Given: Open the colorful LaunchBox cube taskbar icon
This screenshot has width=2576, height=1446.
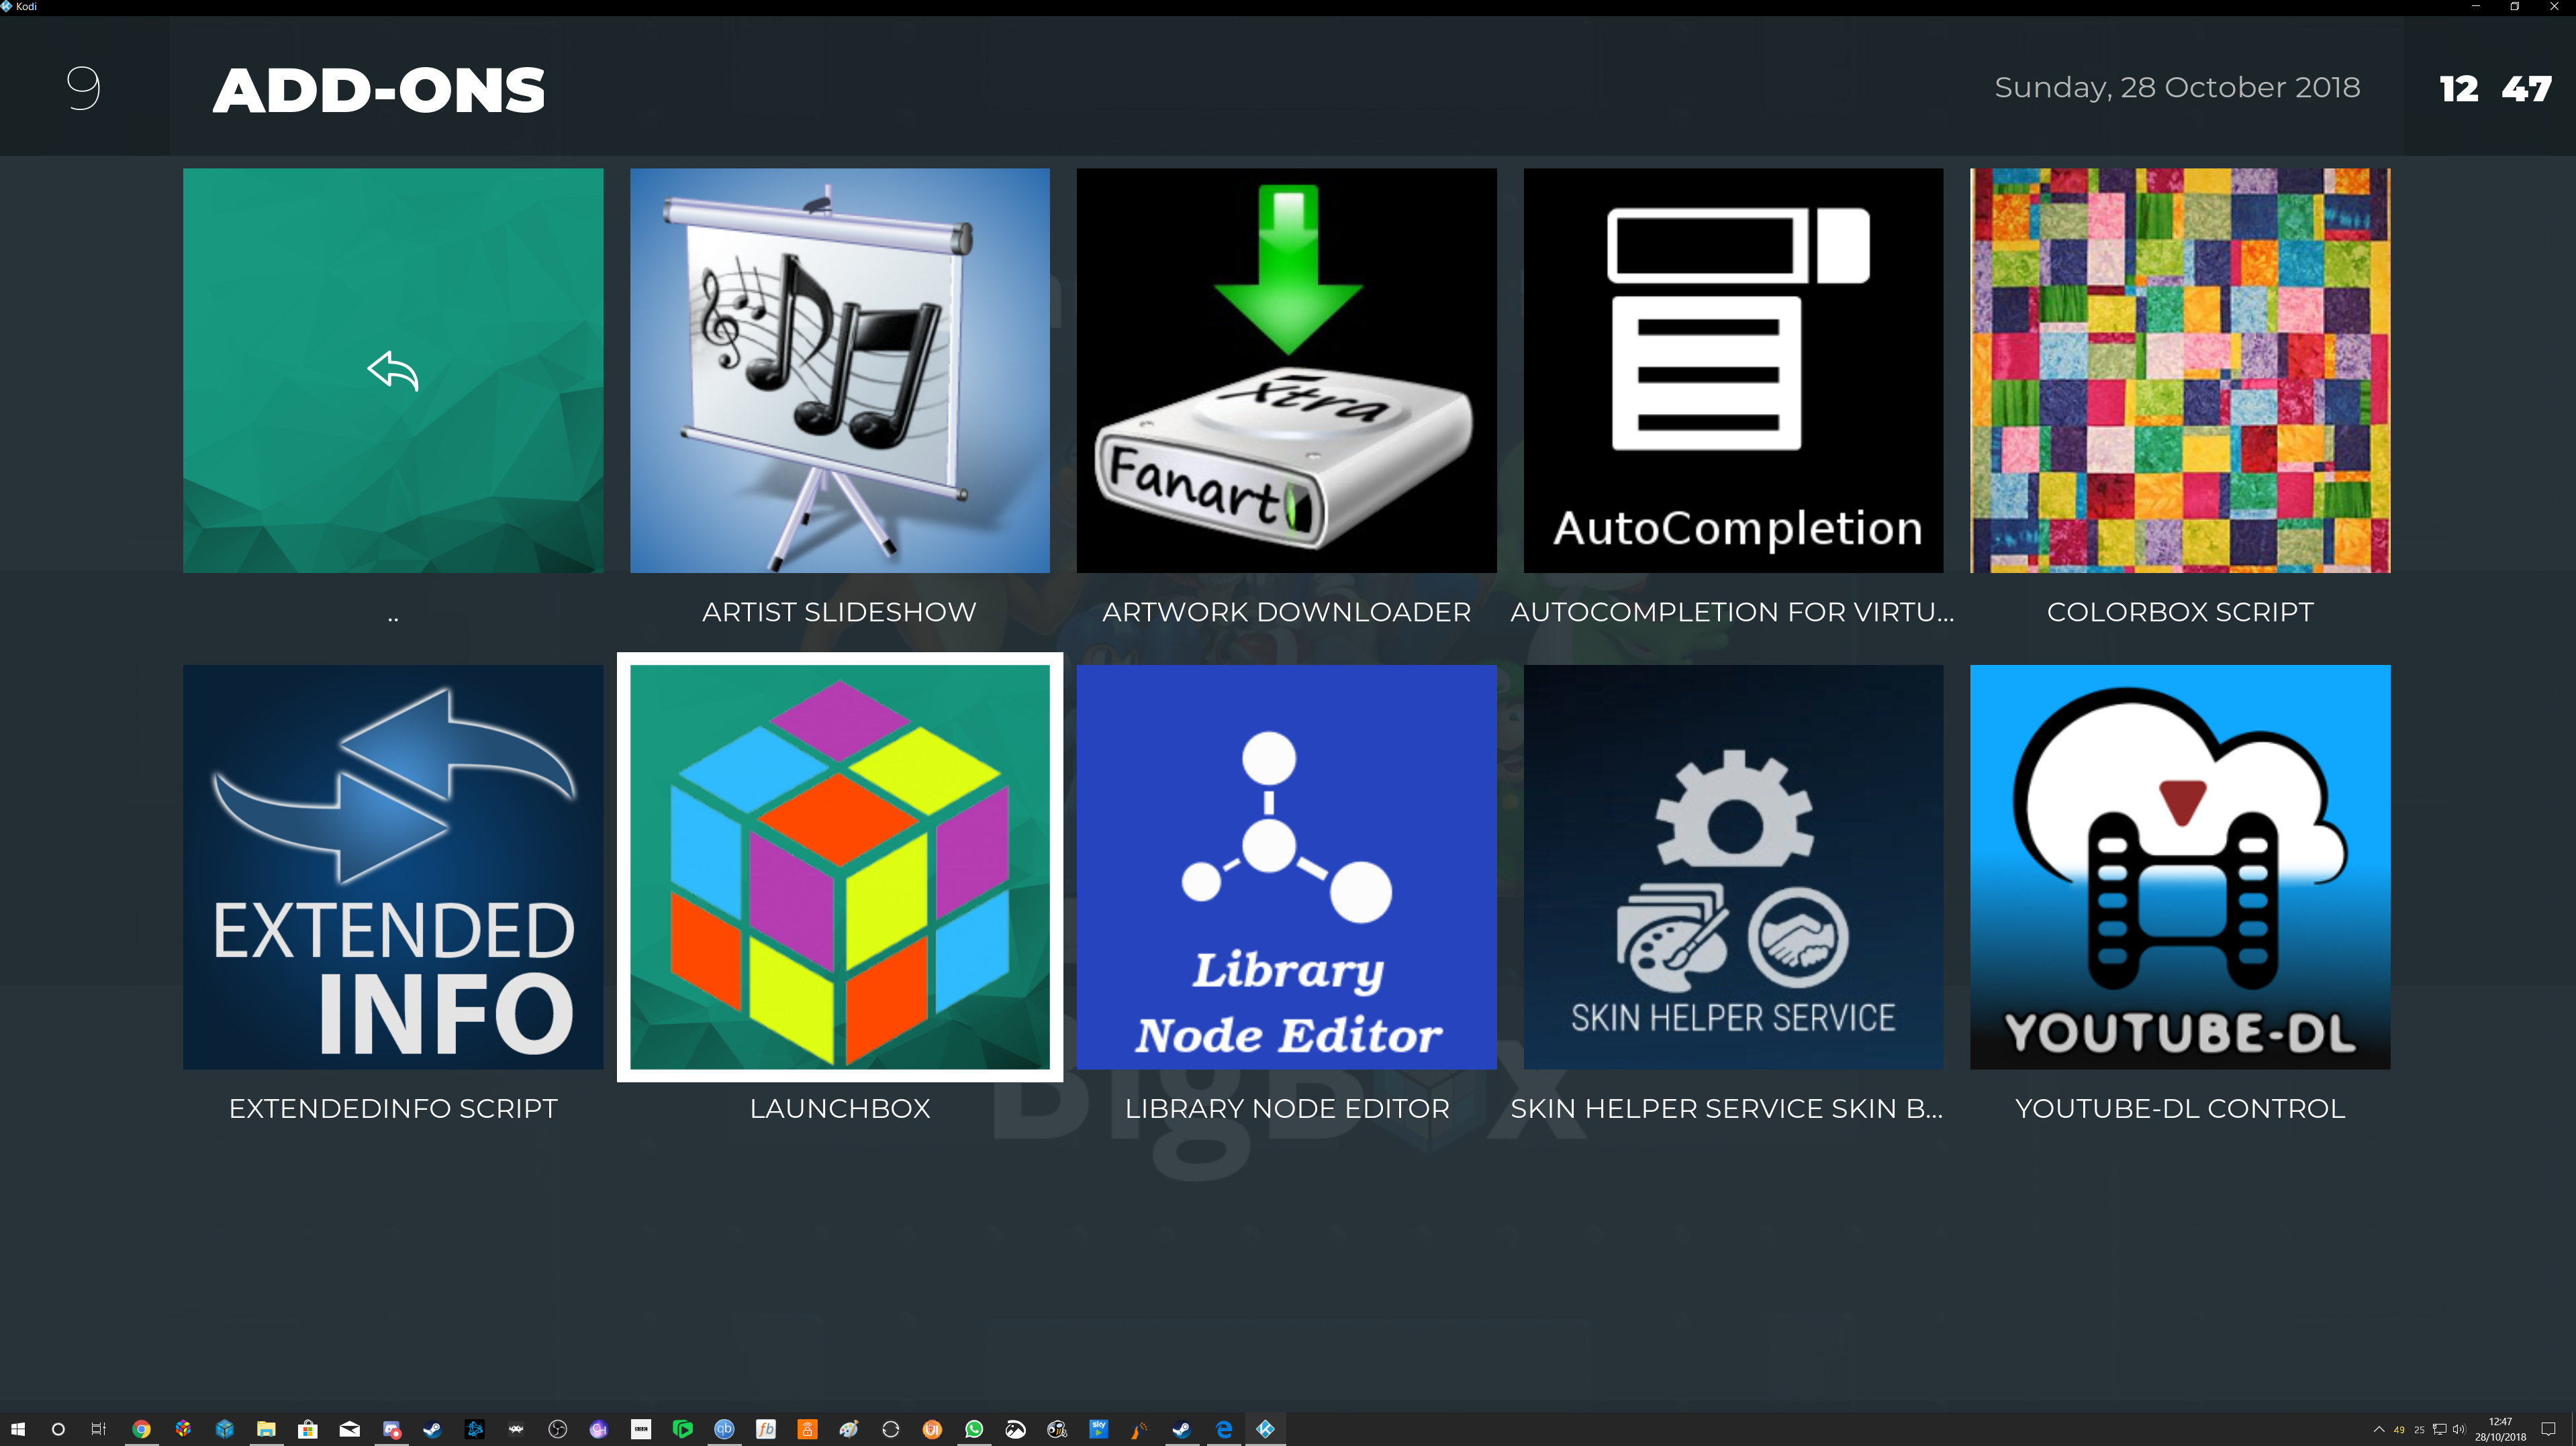Looking at the screenshot, I should point(183,1429).
